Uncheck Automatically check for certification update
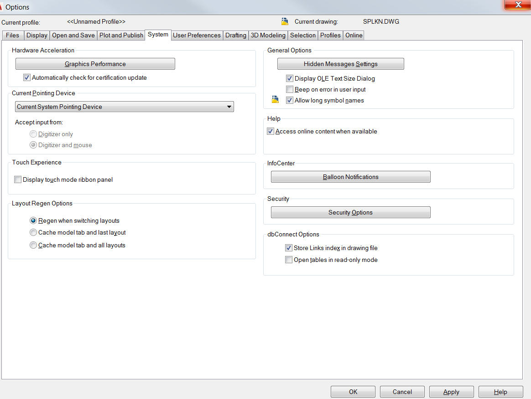The image size is (531, 399). click(26, 77)
